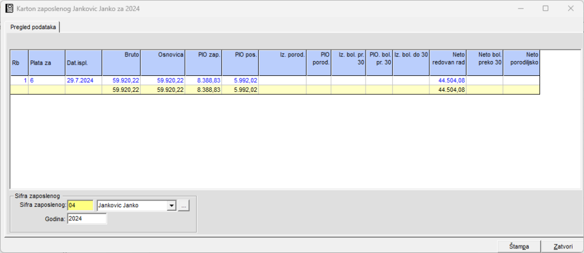Click the Neto value 44.504,08 in row 1
584x253 pixels.
(451, 81)
